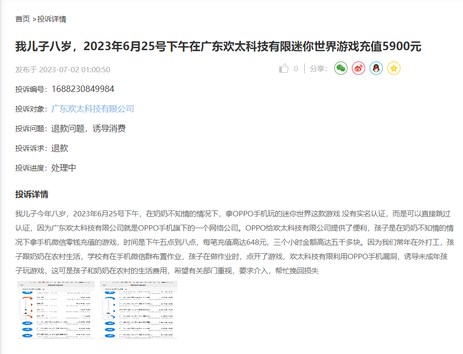This screenshot has width=463, height=354.
Task: Click the 投诉诉求 value 退款
Action: pos(59,148)
